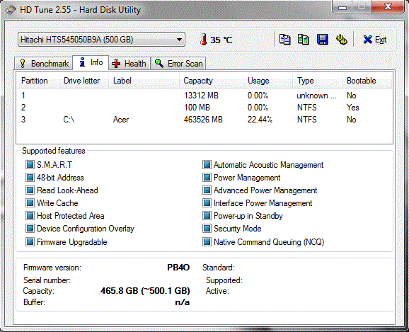Click the 463526 MB capacity value
This screenshot has height=332, width=409.
203,120
